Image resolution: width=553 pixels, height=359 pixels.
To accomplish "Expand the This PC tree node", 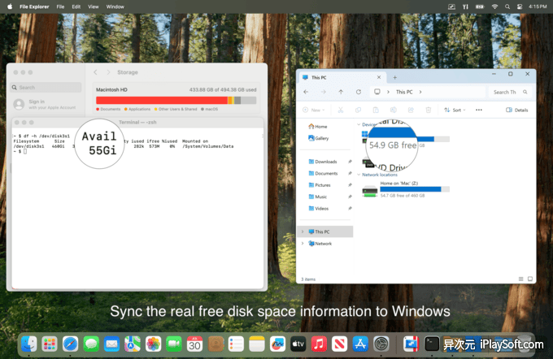I will [303, 231].
